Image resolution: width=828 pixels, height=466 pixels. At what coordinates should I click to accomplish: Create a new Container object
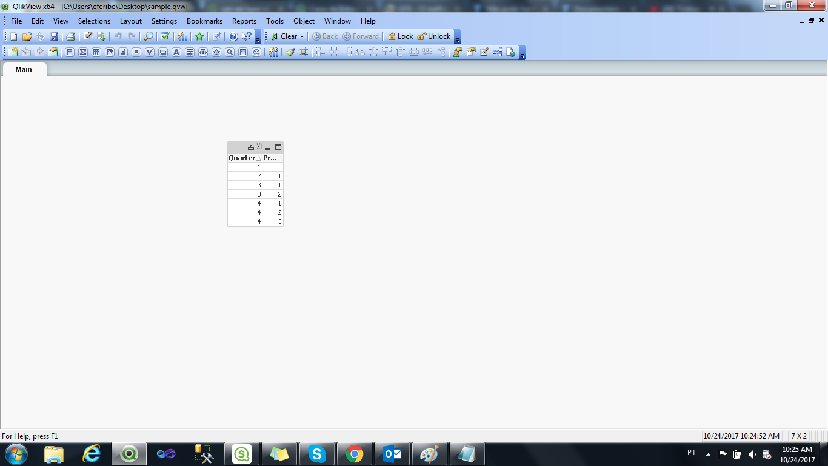click(x=243, y=52)
